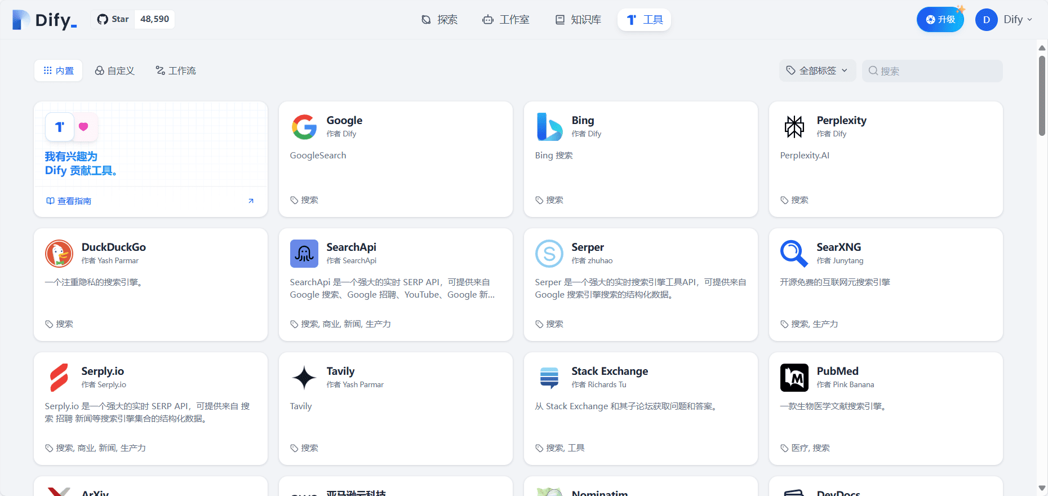Click the PubMed logo icon
This screenshot has width=1048, height=496.
click(x=794, y=378)
